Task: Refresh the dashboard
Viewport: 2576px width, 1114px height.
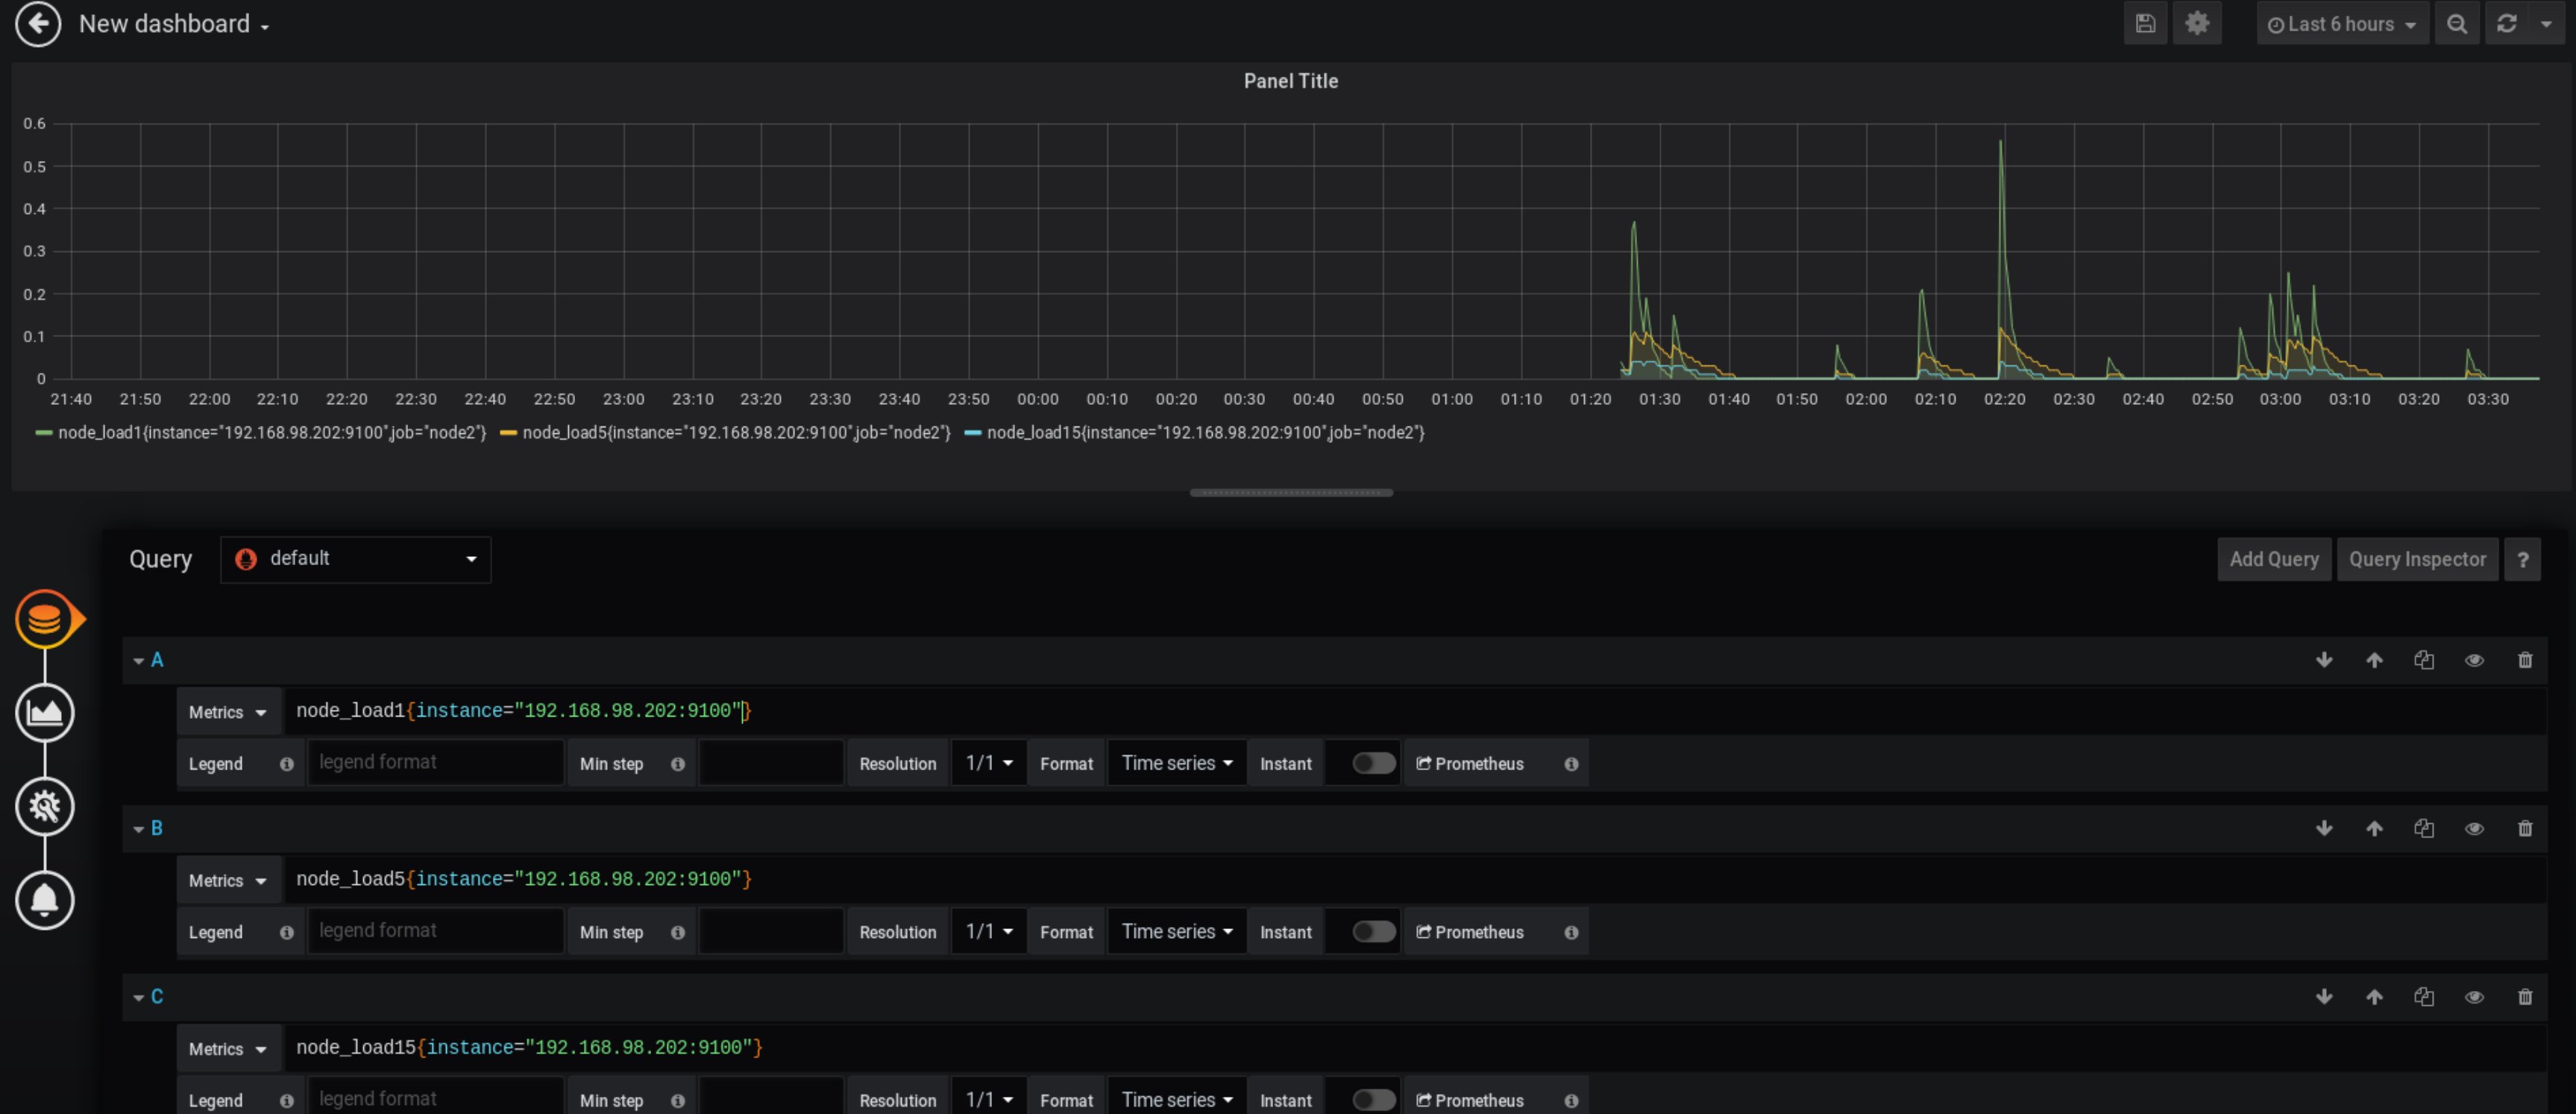Action: coord(2507,23)
